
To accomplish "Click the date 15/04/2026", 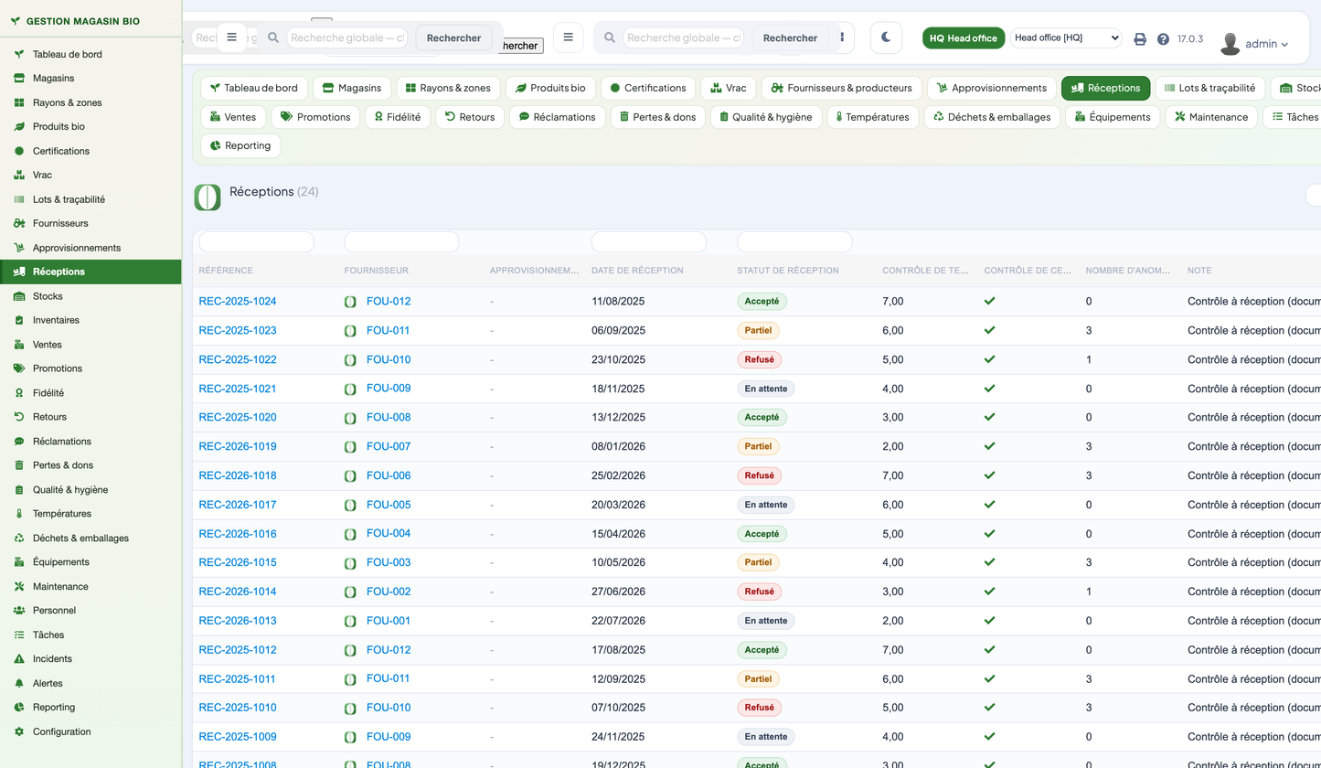I will click(x=619, y=534).
